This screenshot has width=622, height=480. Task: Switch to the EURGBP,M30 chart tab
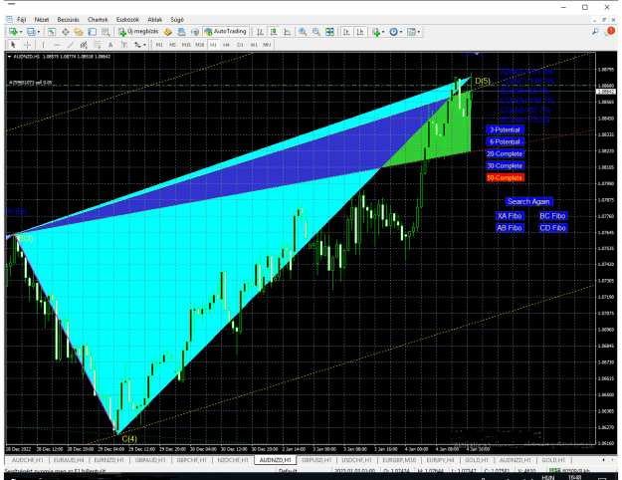pyautogui.click(x=399, y=460)
